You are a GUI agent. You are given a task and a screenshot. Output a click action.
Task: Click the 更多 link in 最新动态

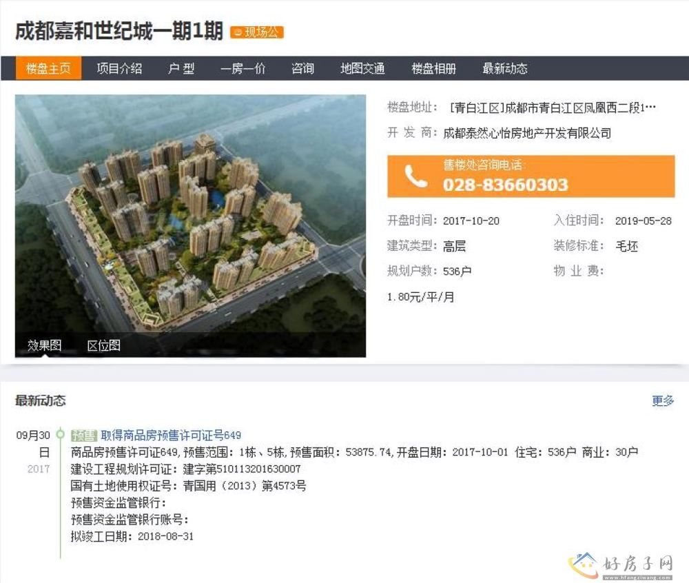pyautogui.click(x=663, y=400)
